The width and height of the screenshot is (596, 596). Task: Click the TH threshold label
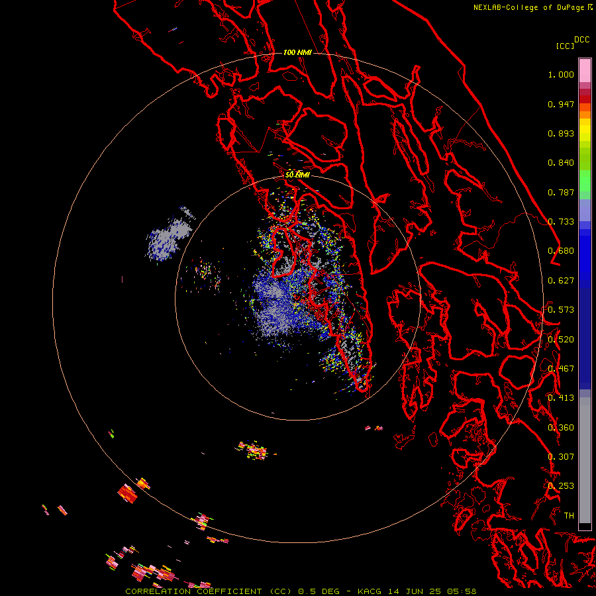tap(569, 516)
